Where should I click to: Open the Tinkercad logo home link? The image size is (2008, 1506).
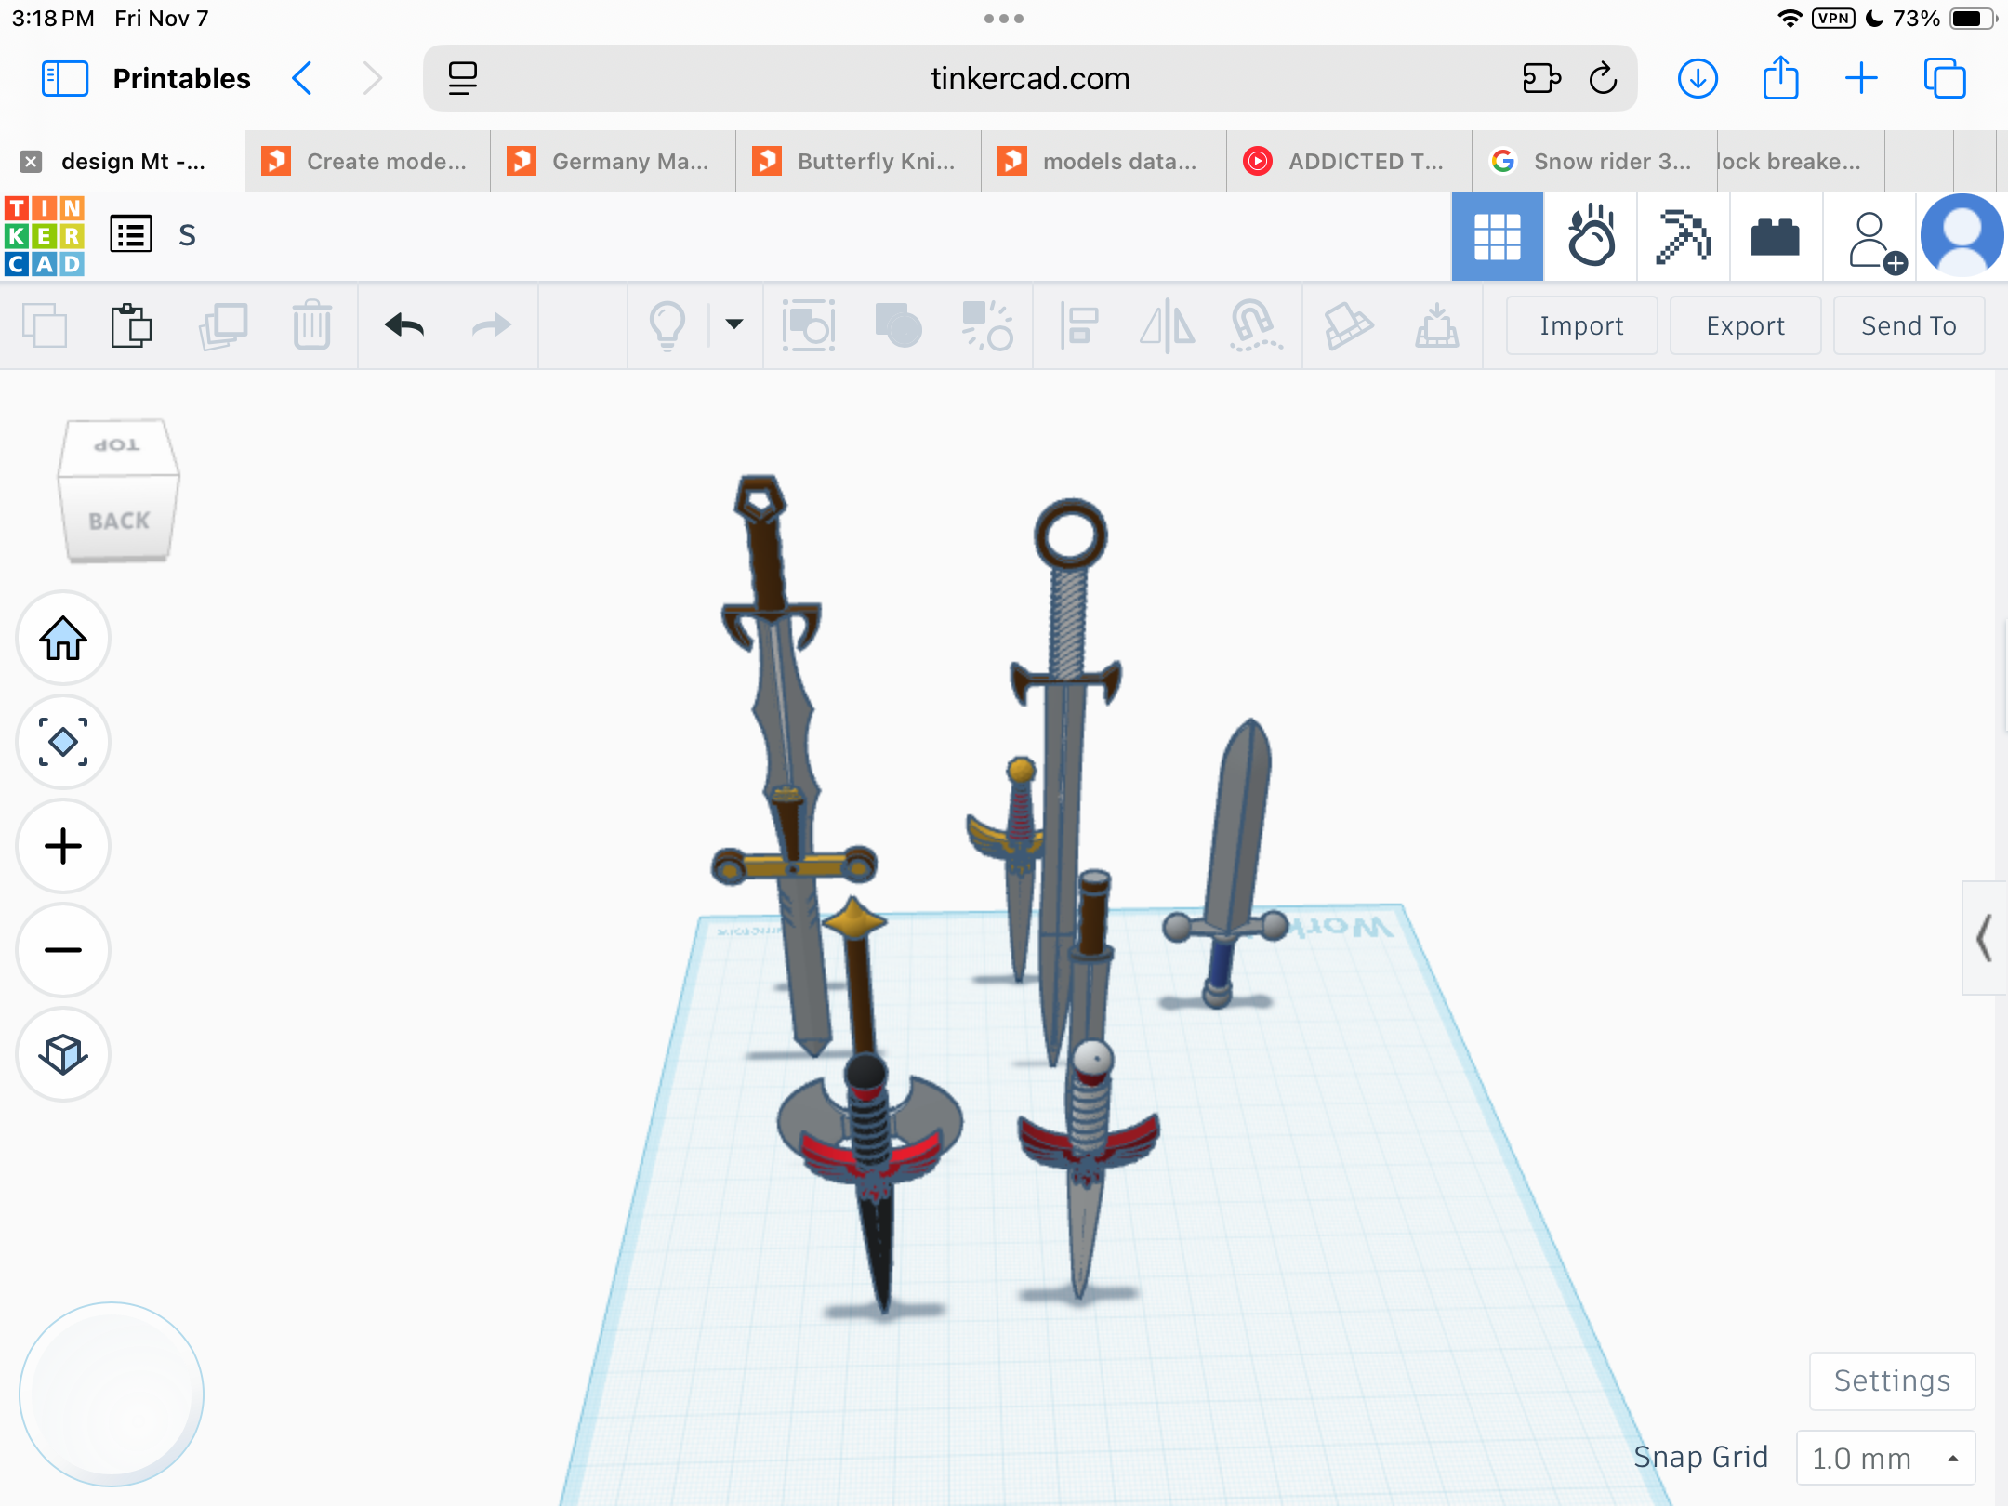[x=45, y=235]
